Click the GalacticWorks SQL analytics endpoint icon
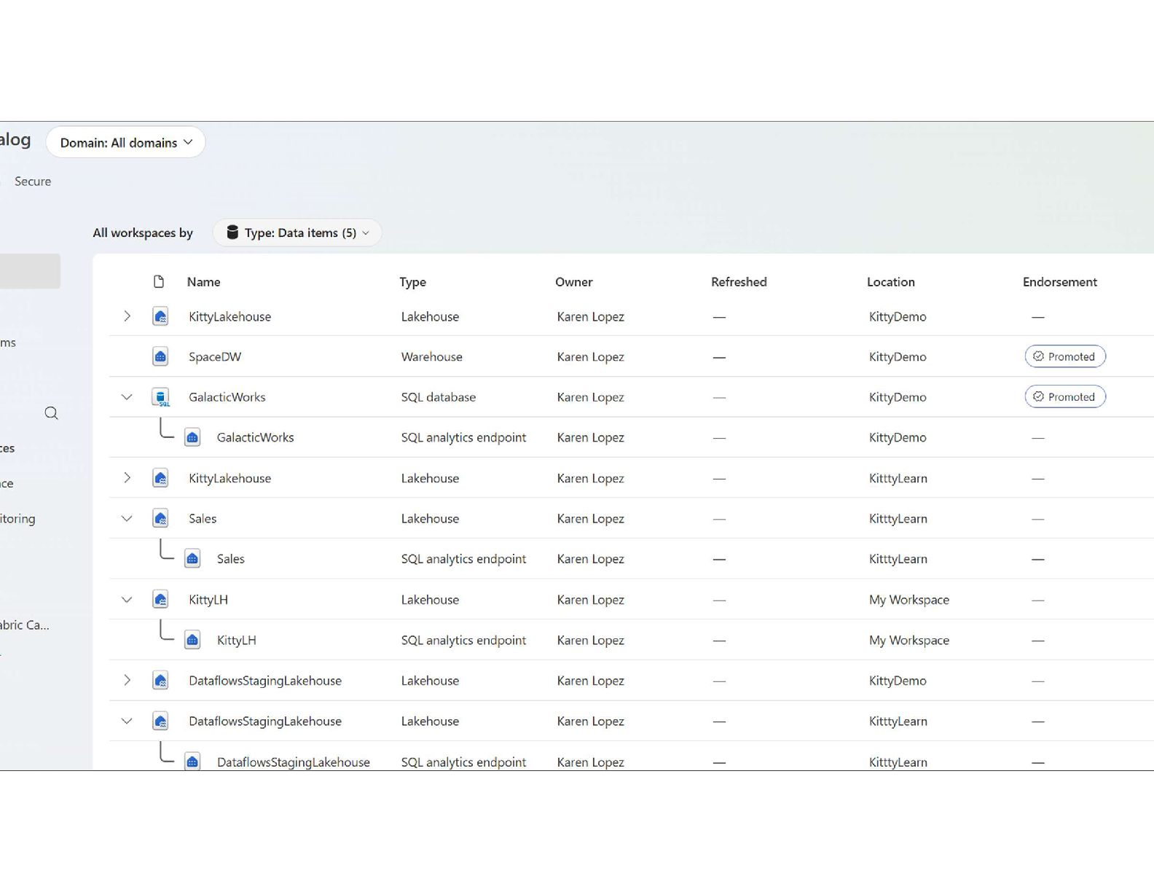The height and width of the screenshot is (892, 1154). (192, 437)
